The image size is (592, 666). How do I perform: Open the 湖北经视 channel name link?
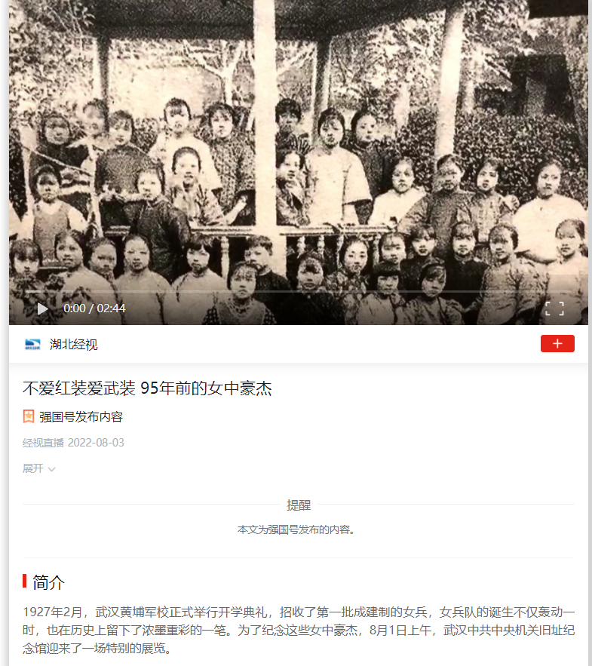[73, 345]
